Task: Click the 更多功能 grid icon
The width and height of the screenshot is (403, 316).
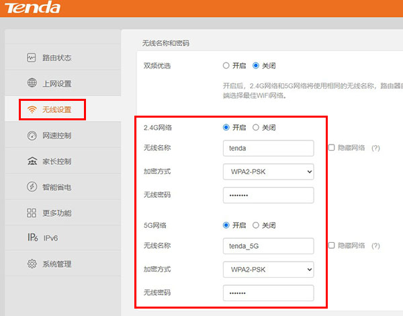Action: (32, 213)
